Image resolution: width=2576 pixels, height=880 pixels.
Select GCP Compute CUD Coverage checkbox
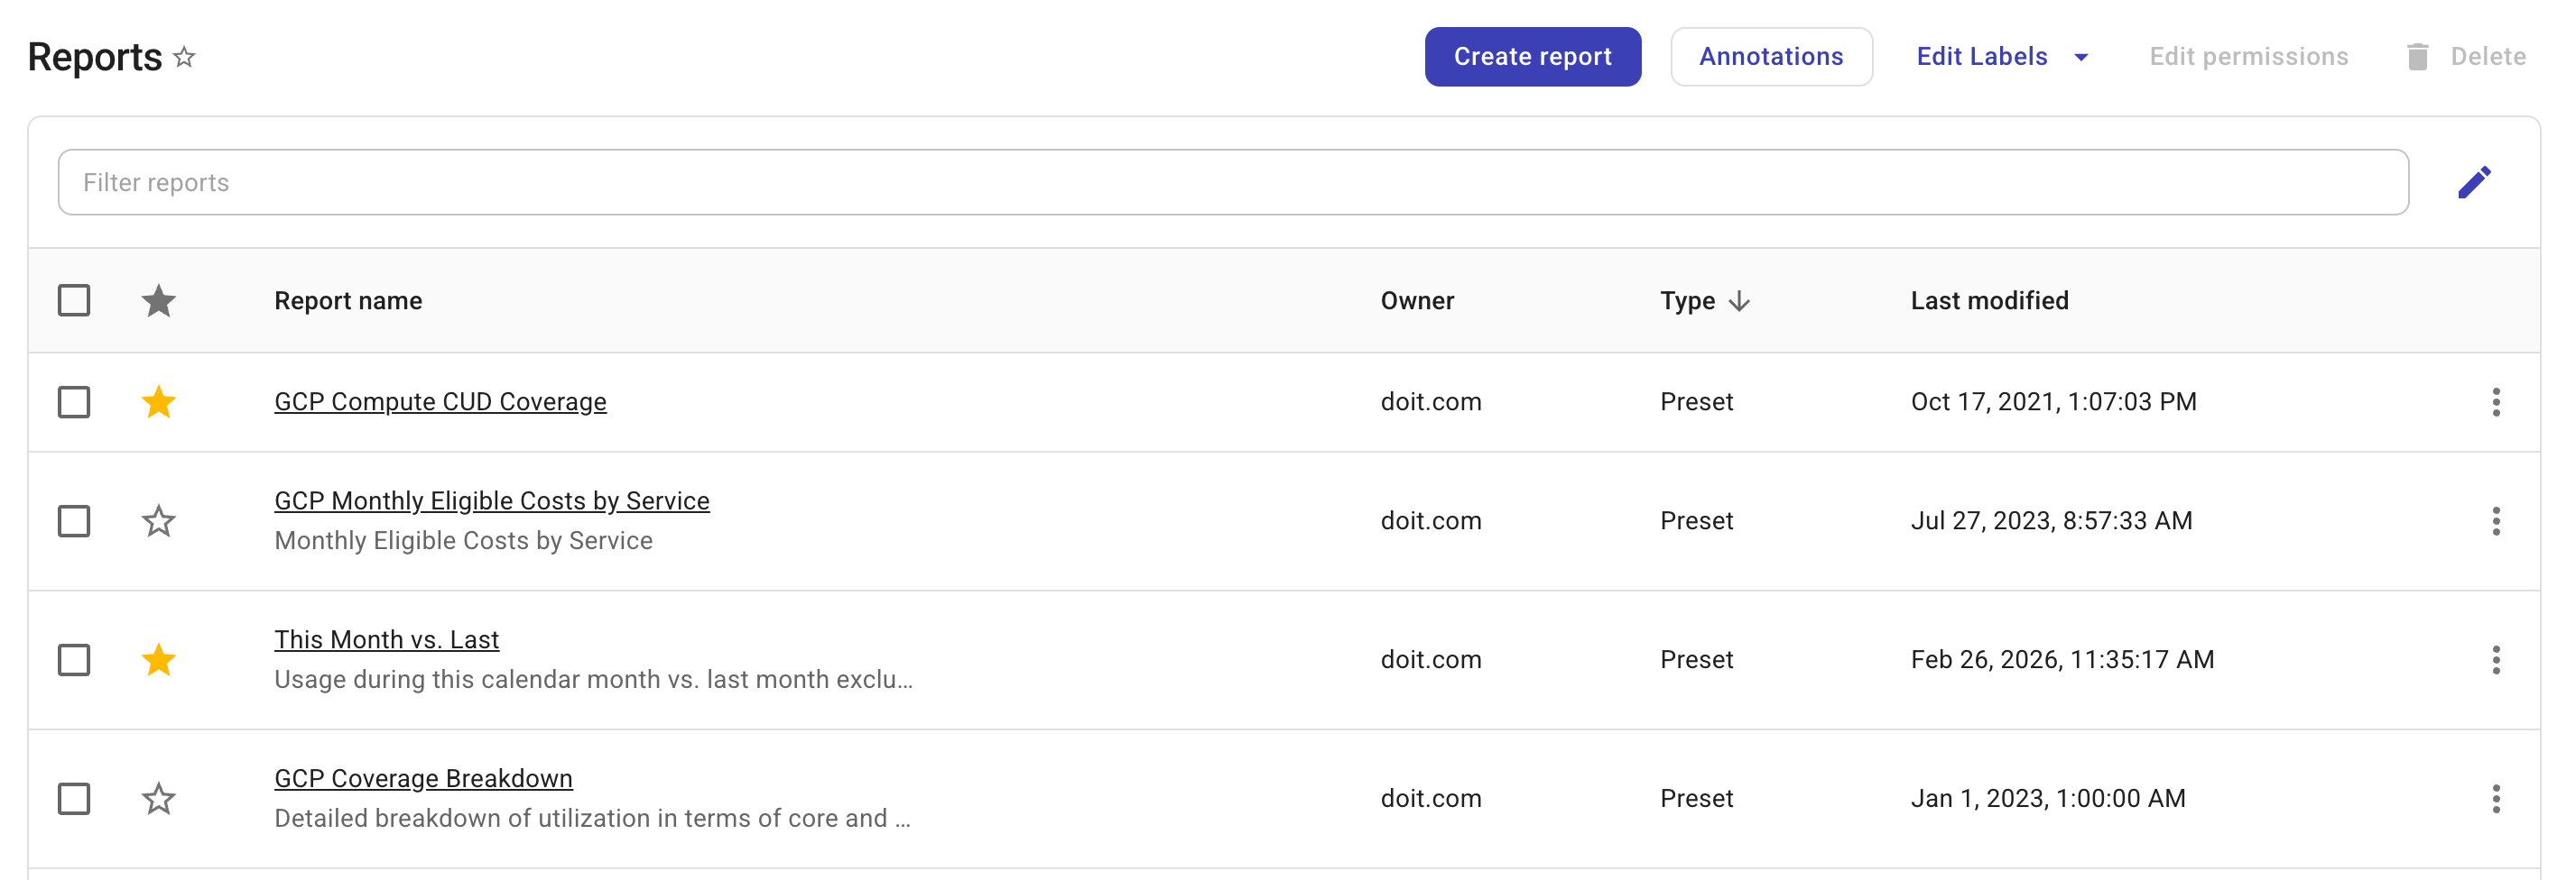pyautogui.click(x=74, y=402)
